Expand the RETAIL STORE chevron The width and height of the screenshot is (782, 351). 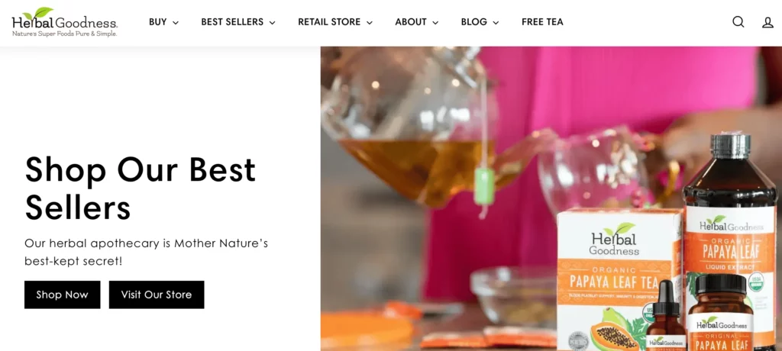[x=370, y=22]
